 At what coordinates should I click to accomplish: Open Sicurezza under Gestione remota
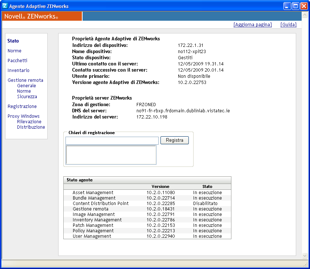[27, 97]
